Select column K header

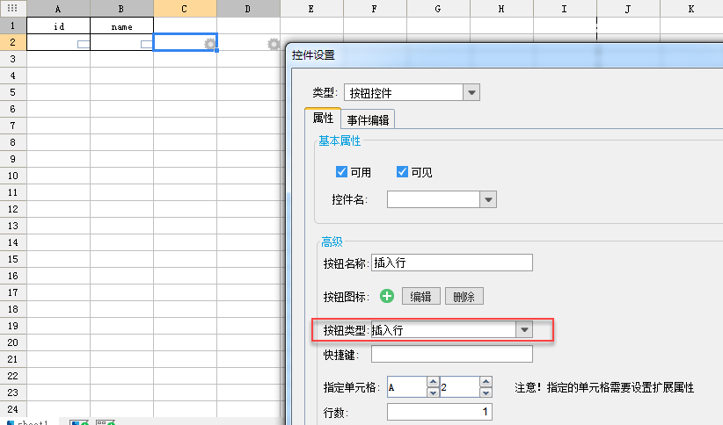click(x=691, y=8)
